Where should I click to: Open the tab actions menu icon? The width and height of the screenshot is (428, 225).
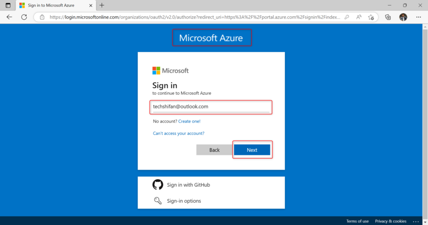pos(8,5)
